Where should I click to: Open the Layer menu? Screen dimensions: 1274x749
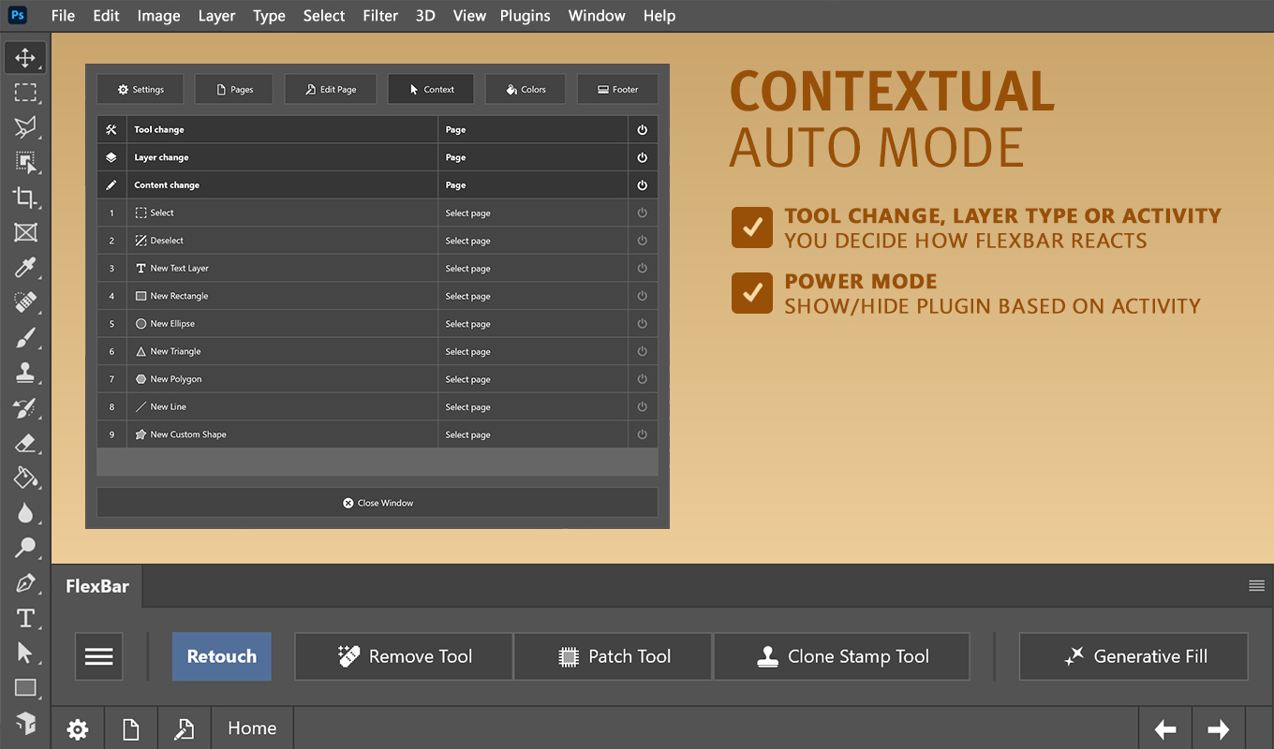(216, 16)
